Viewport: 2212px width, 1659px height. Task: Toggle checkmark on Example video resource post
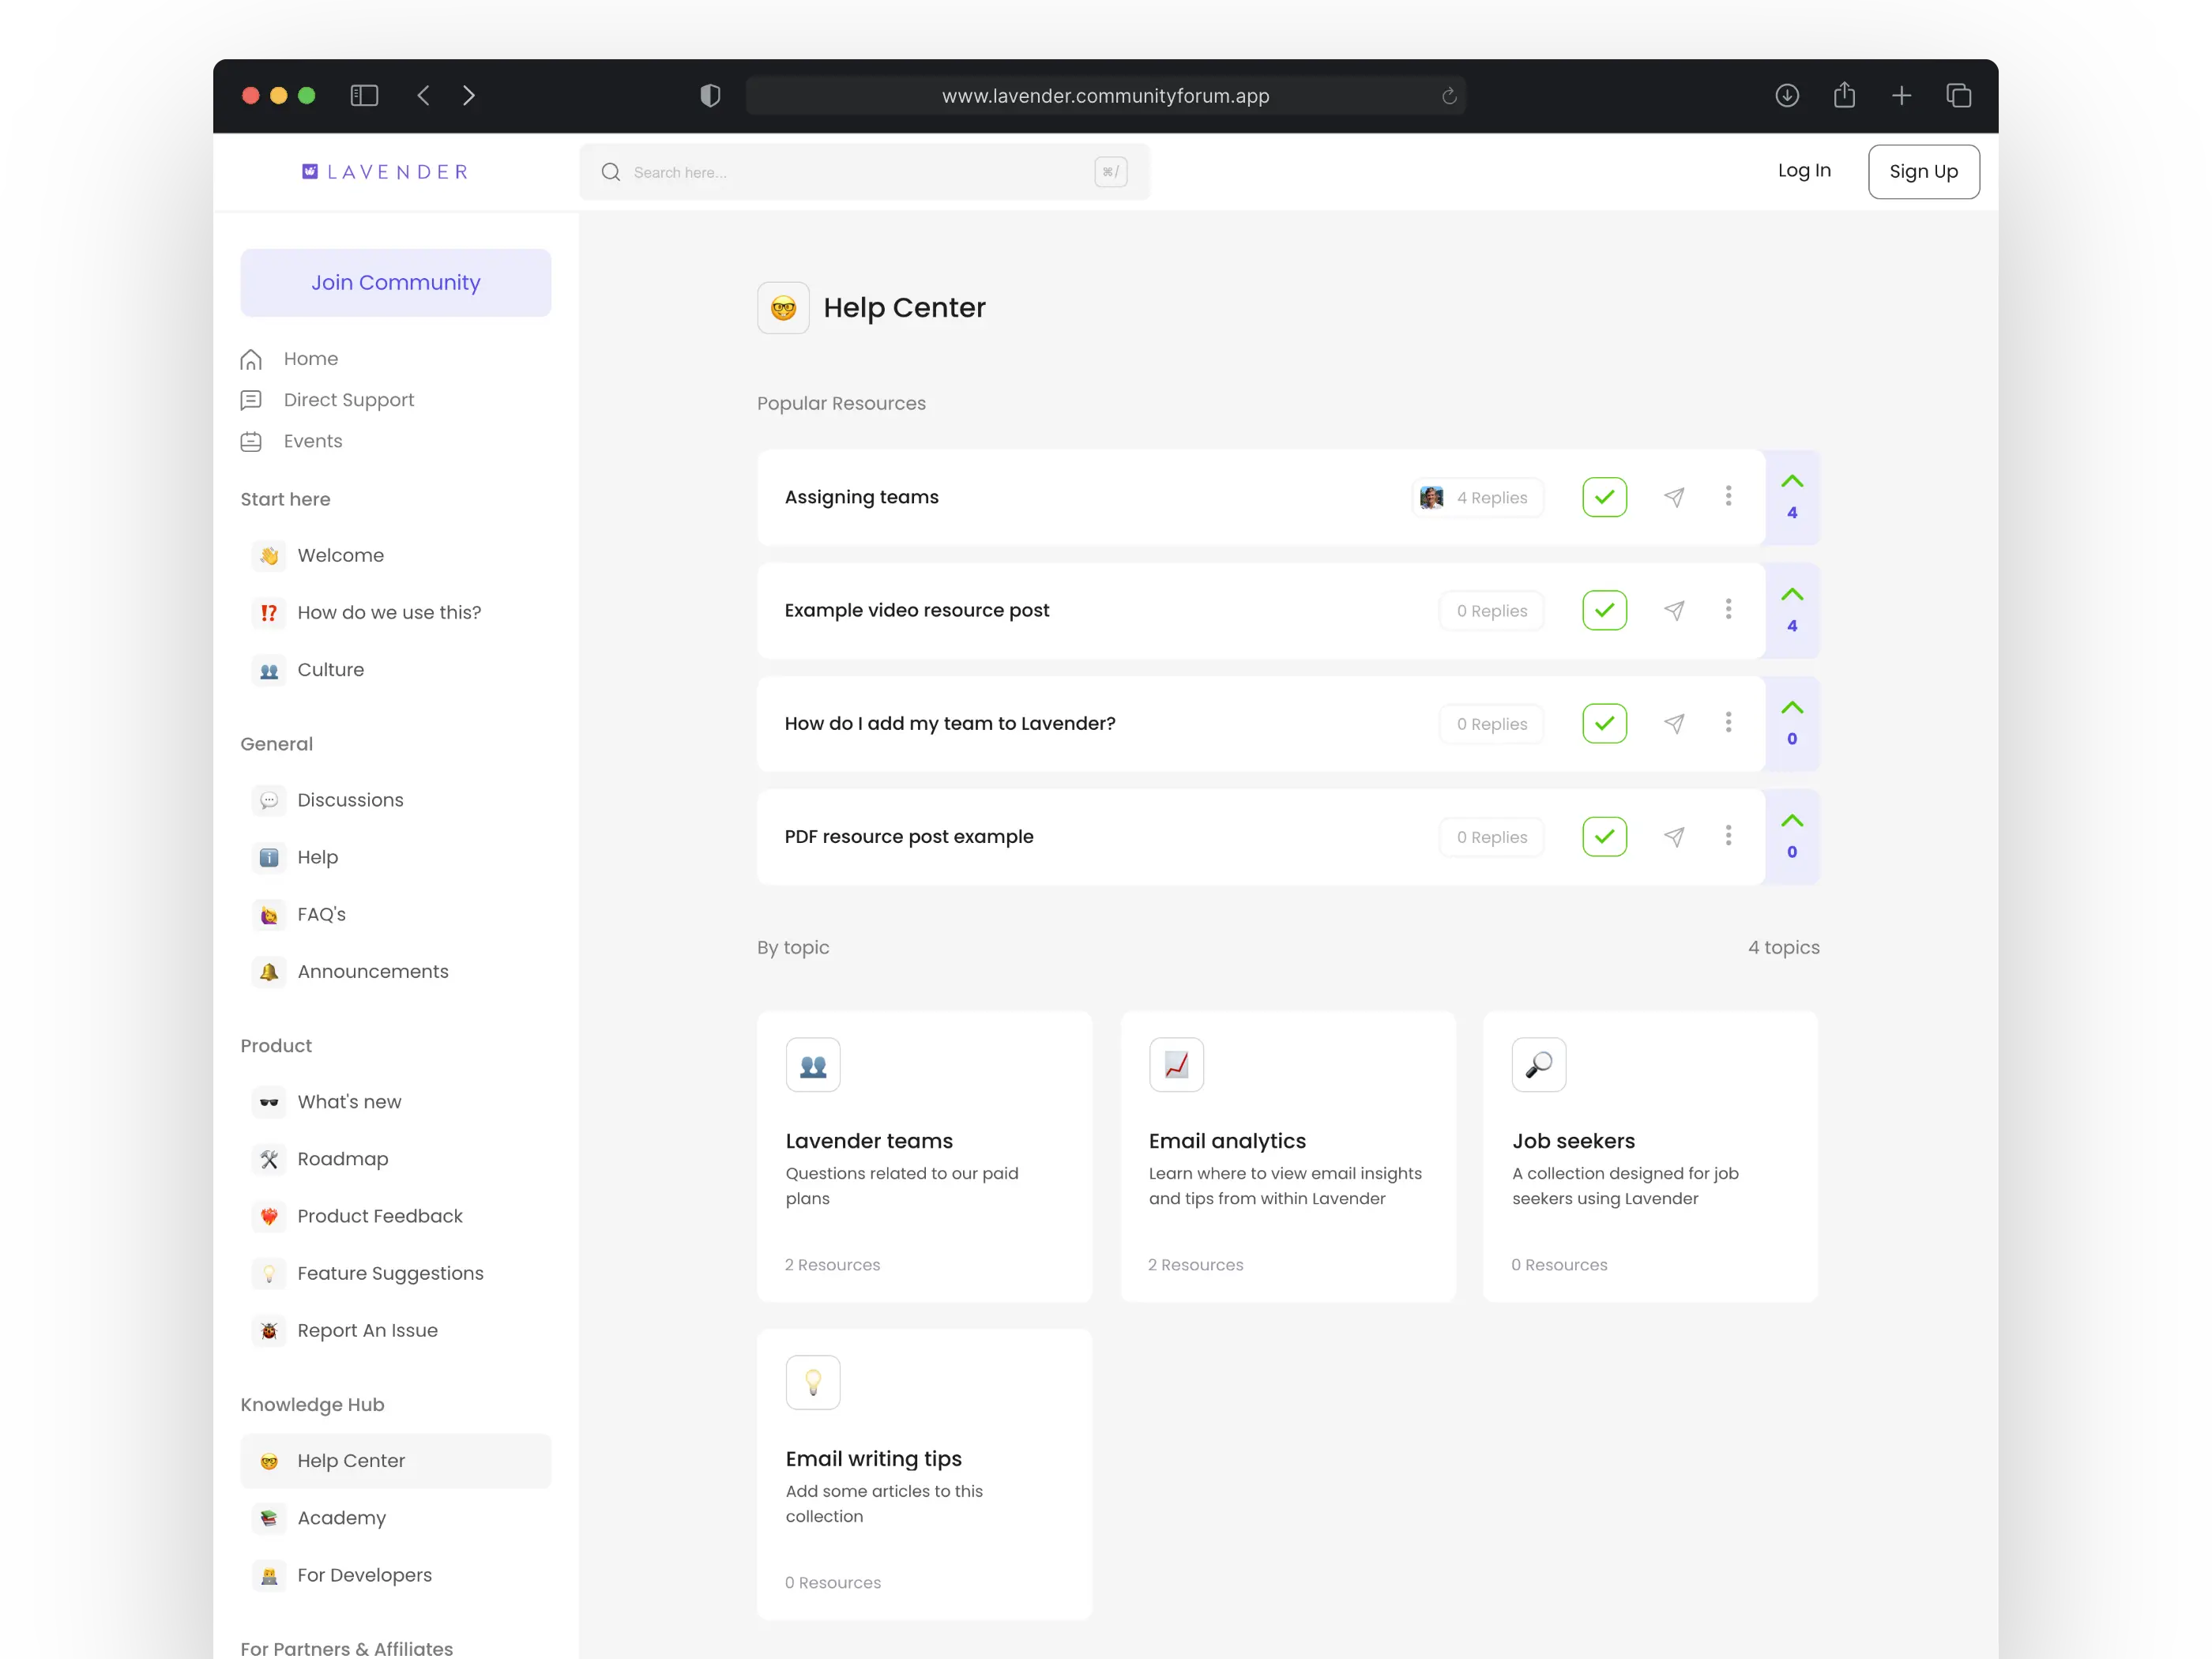pos(1604,610)
